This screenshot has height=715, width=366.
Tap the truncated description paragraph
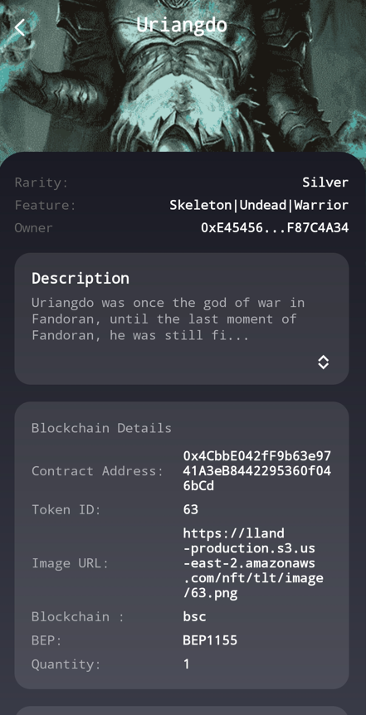168,319
